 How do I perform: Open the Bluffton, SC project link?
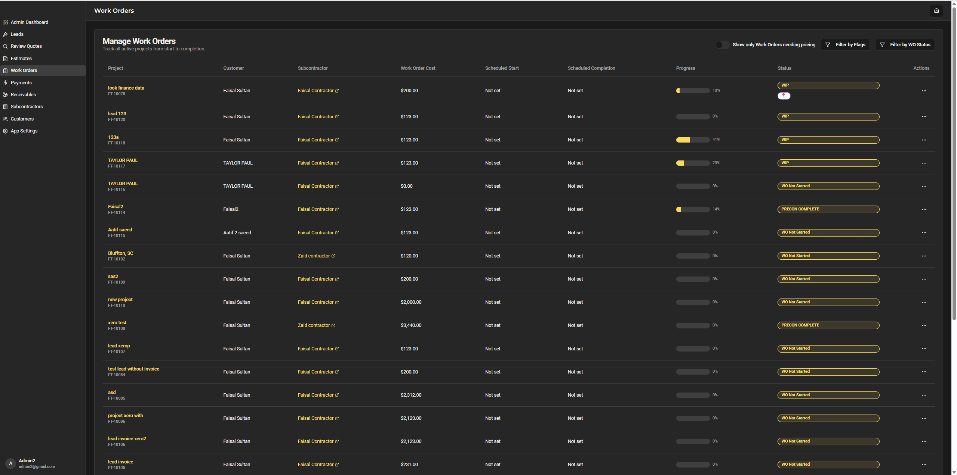120,253
